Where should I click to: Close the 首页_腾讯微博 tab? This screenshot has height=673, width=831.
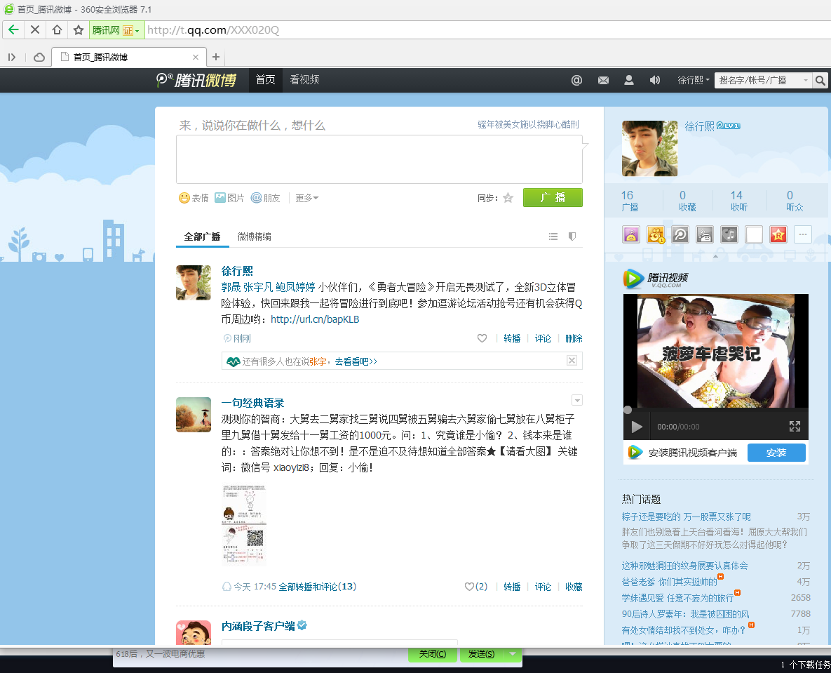coord(196,58)
